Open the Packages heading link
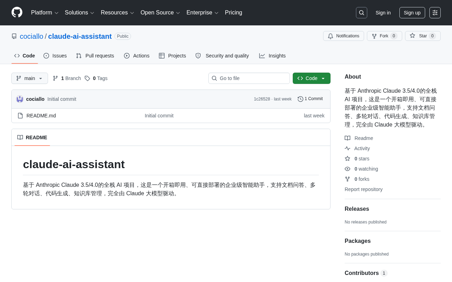This screenshot has height=282, width=452. 358,241
